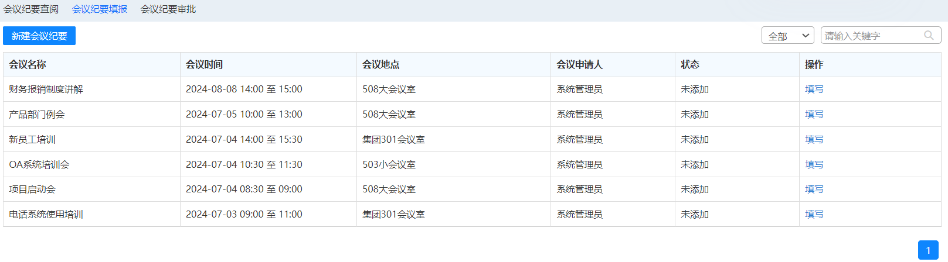Open the 全部 status filter dropdown

coord(787,36)
